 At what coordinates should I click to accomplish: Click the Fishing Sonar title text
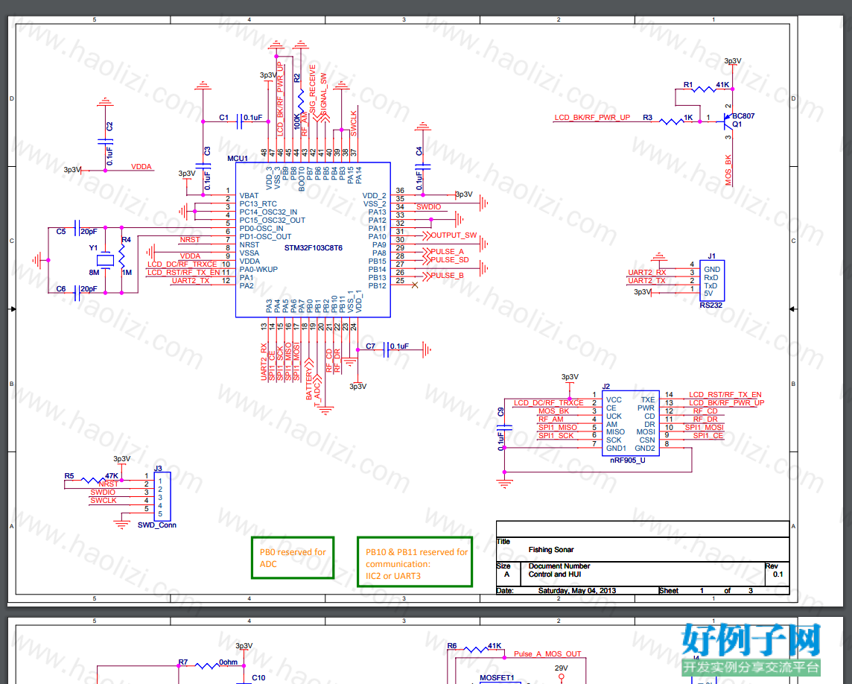[551, 550]
